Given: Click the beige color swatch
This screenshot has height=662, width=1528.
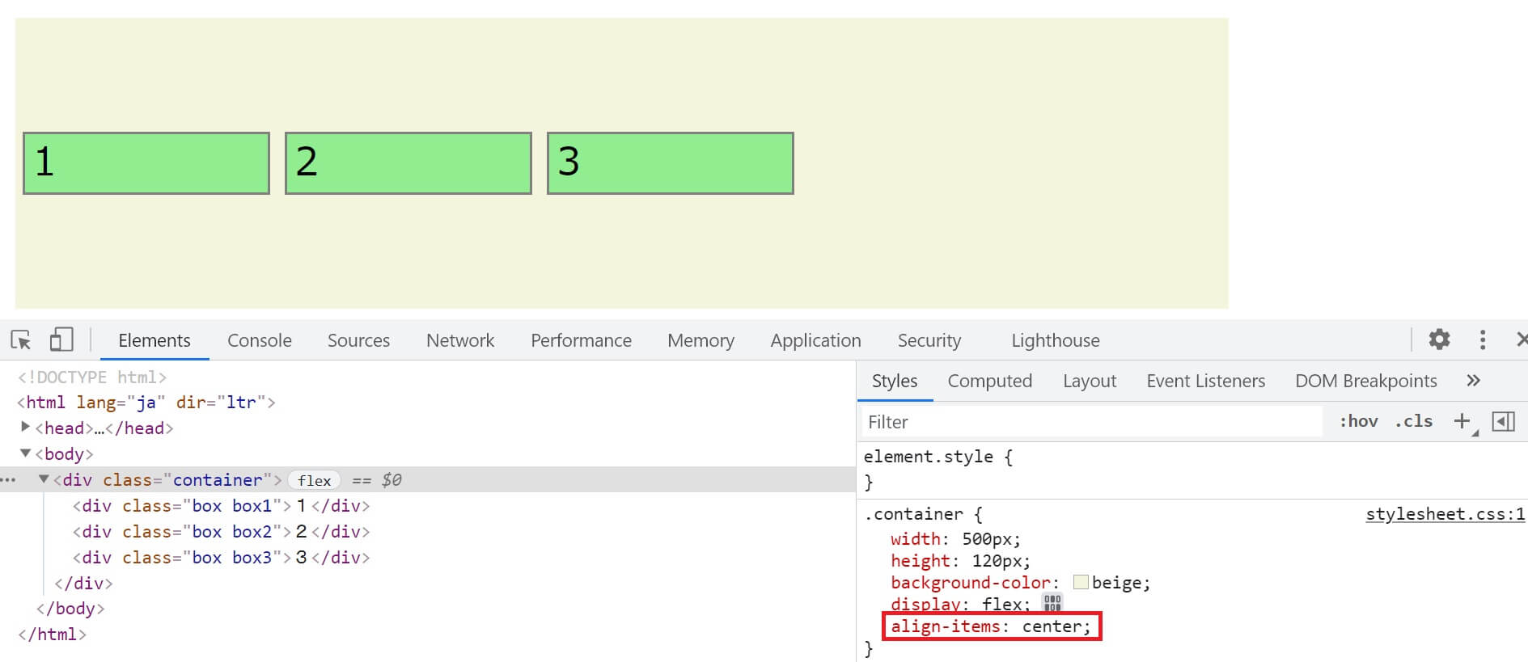Looking at the screenshot, I should coord(1081,583).
